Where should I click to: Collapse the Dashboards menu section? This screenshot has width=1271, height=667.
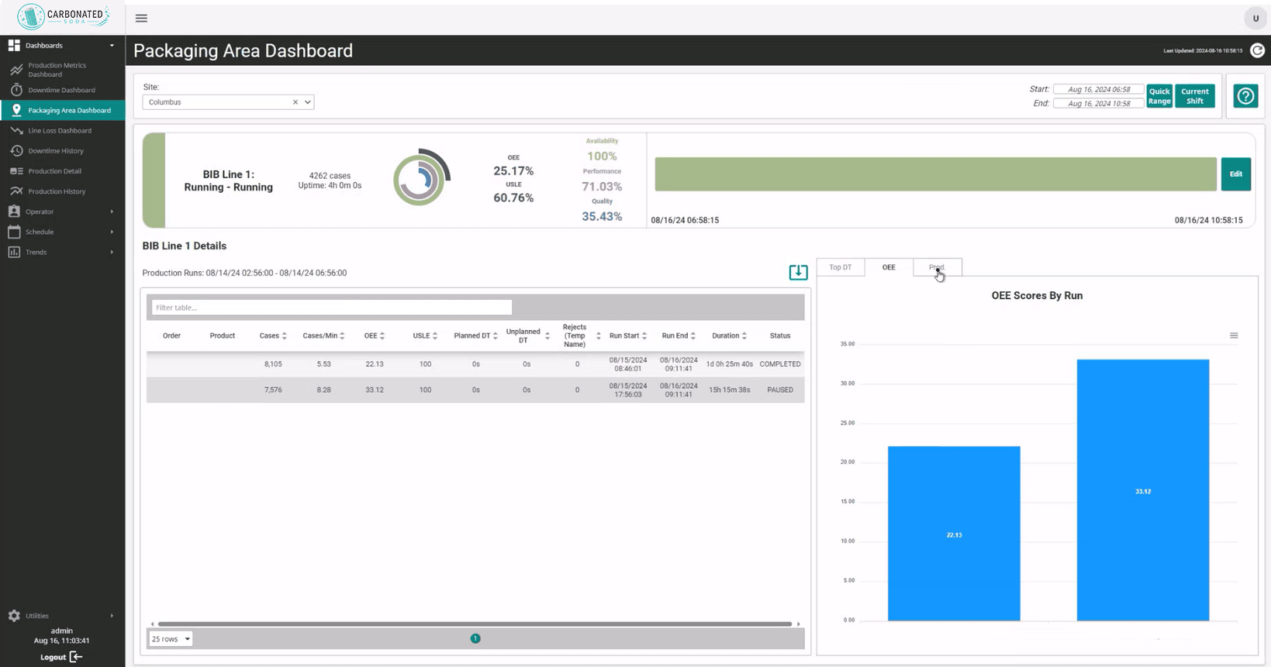112,46
